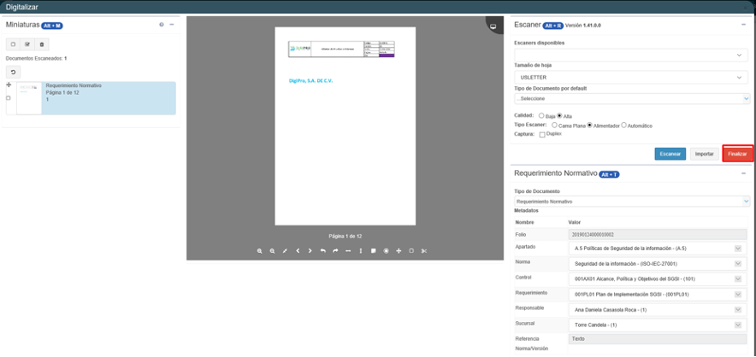Zoom in on the document preview

click(259, 250)
